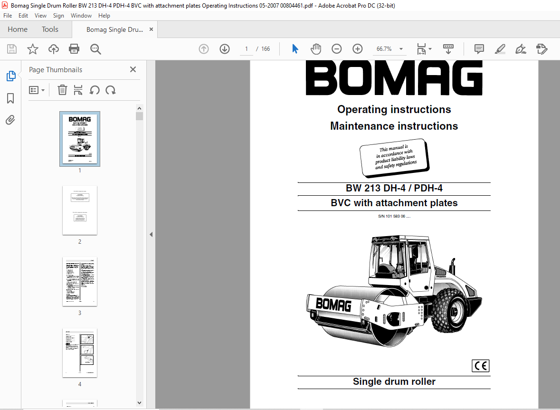Open the Edit menu
Viewport: 560px width, 410px height.
pyautogui.click(x=23, y=16)
